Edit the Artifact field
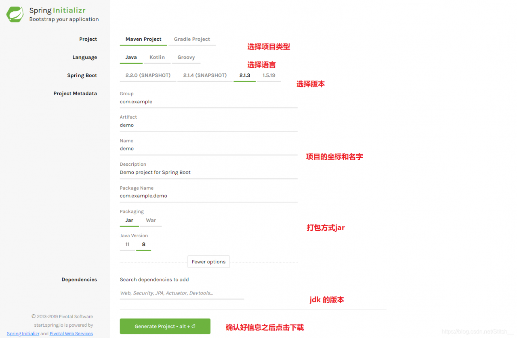This screenshot has height=338, width=517. coord(208,125)
